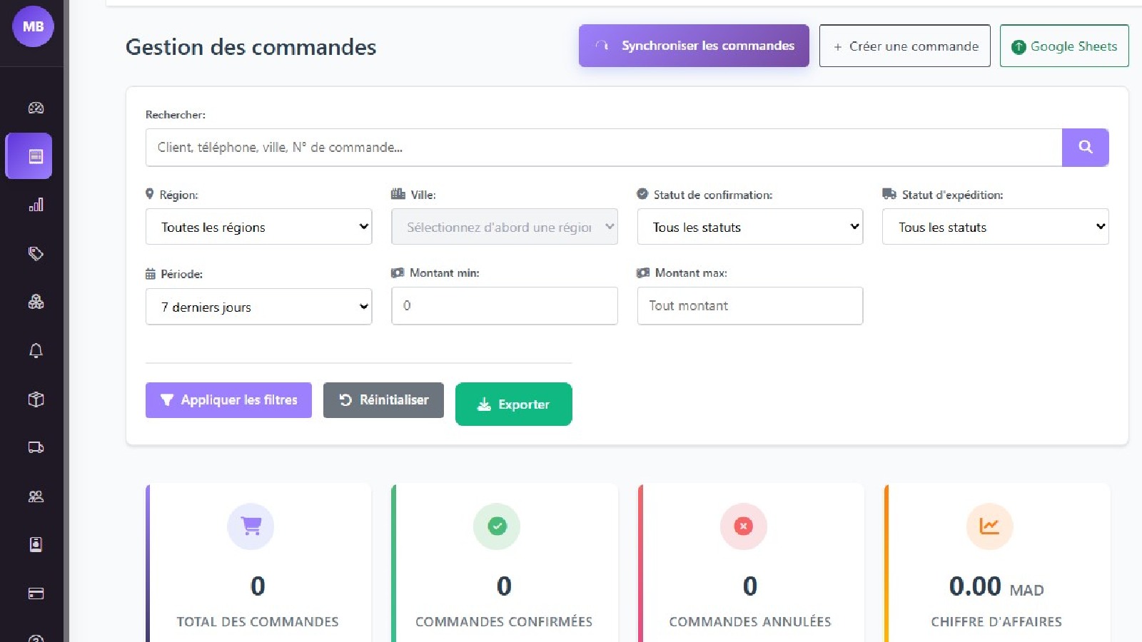
Task: Click the package icon in the sidebar
Action: [35, 399]
